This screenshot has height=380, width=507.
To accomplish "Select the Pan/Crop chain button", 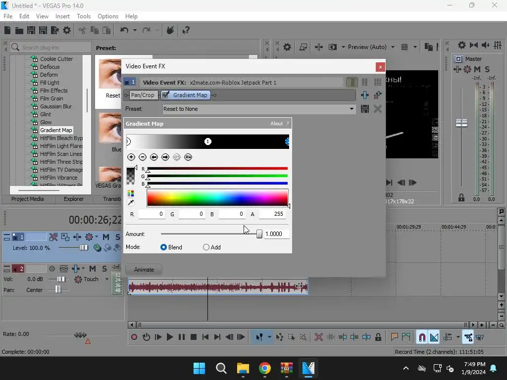I will 143,95.
